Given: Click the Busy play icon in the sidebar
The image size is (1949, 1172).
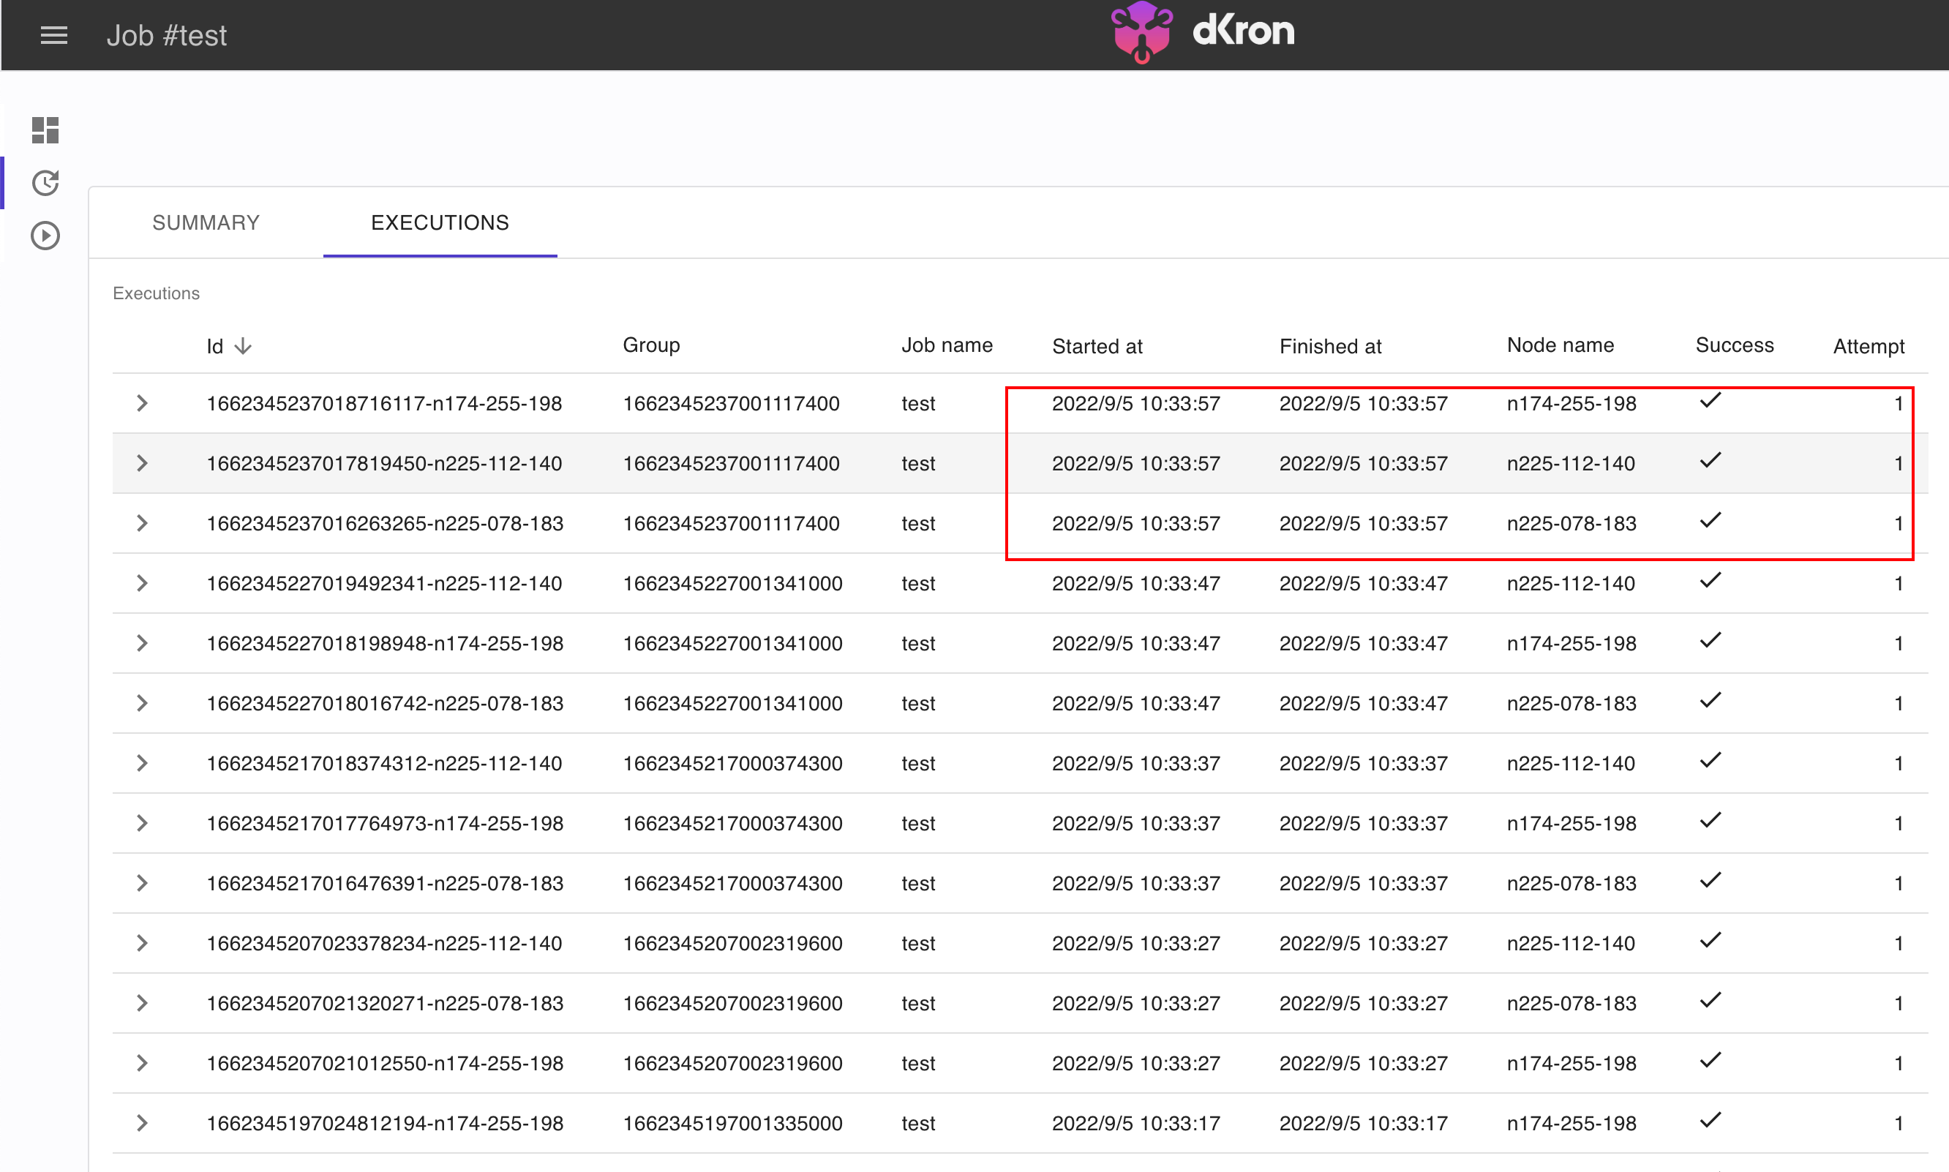Looking at the screenshot, I should tap(45, 235).
